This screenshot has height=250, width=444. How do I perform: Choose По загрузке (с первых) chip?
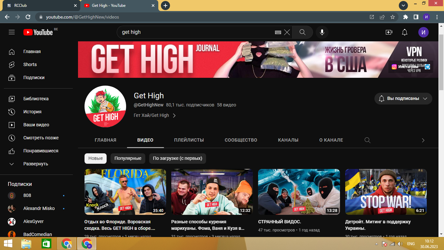pyautogui.click(x=177, y=158)
